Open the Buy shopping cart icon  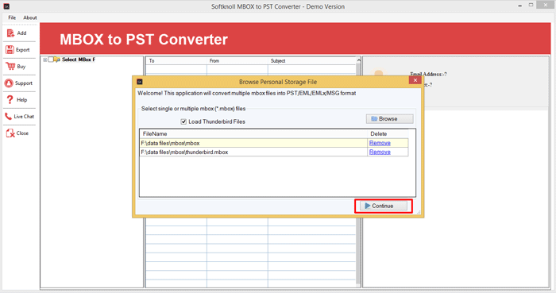pyautogui.click(x=10, y=66)
